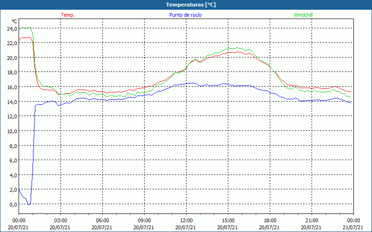
Task: Click the 24,0 y-axis value
Action: click(12, 29)
